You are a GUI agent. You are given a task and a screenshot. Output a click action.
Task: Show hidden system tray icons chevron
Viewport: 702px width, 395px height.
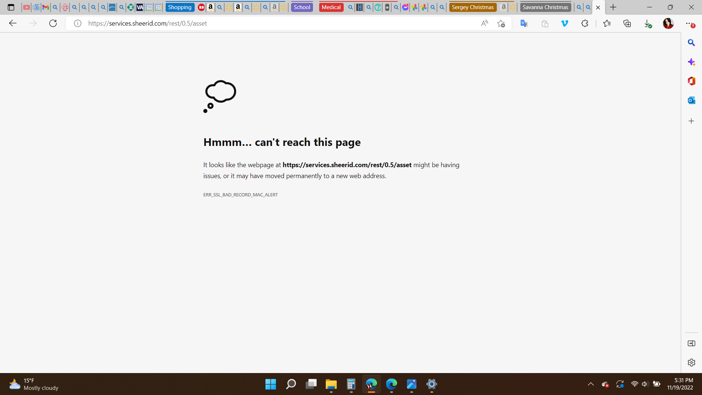click(590, 384)
